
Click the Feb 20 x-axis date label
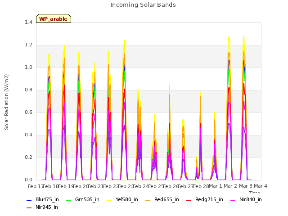coord(81,186)
